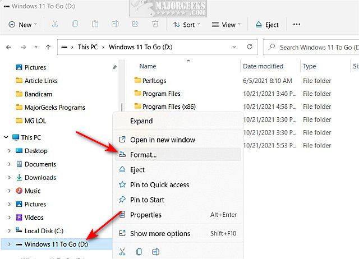Choose Show more options
Image resolution: width=359 pixels, height=259 pixels.
(x=178, y=233)
